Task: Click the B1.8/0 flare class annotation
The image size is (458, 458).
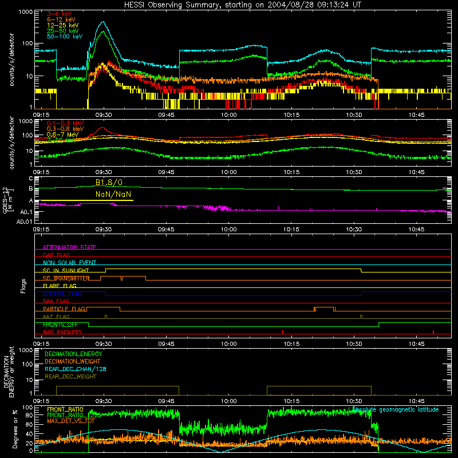Action: click(109, 182)
